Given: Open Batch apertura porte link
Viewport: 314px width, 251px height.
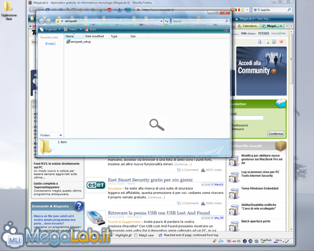Looking at the screenshot, I should click(256, 221).
